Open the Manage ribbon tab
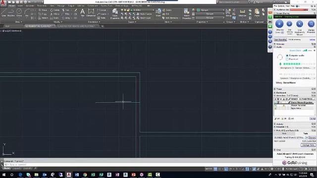The width and height of the screenshot is (317, 178). point(61,6)
